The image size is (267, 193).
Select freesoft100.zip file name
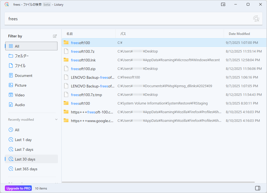click(x=83, y=69)
